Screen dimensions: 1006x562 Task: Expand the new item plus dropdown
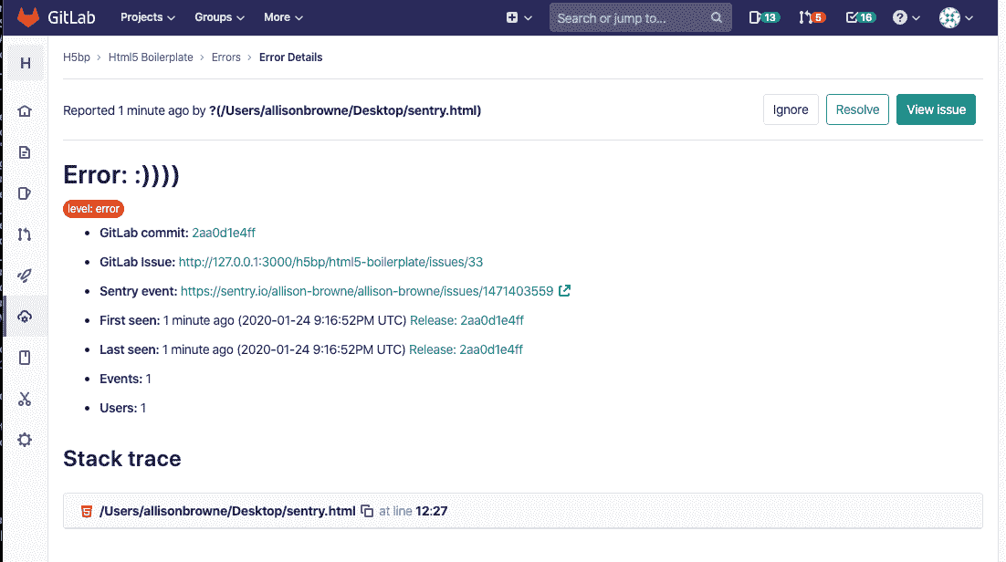pos(516,16)
